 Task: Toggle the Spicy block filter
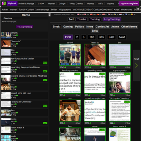(x=95, y=31)
